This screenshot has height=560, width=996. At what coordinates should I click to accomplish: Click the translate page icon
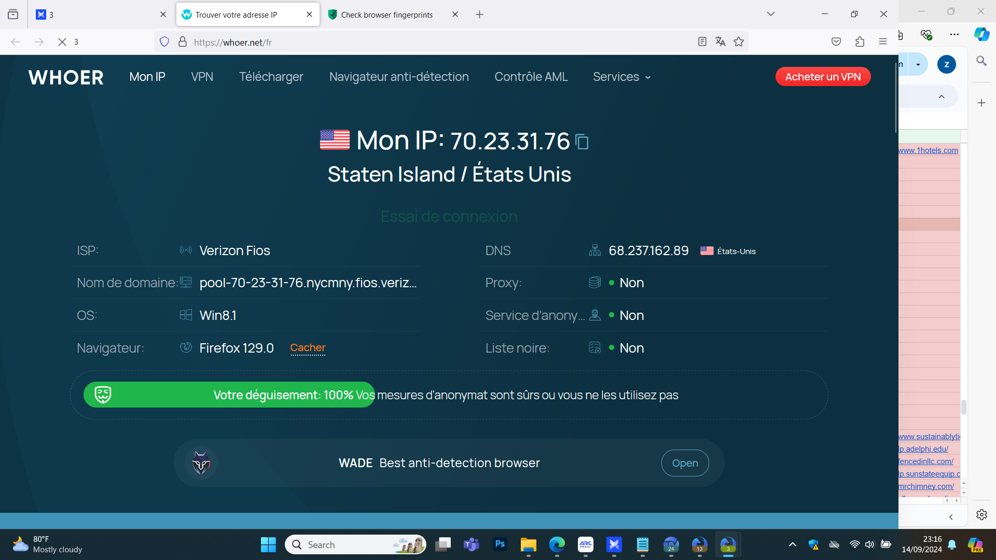coord(720,42)
